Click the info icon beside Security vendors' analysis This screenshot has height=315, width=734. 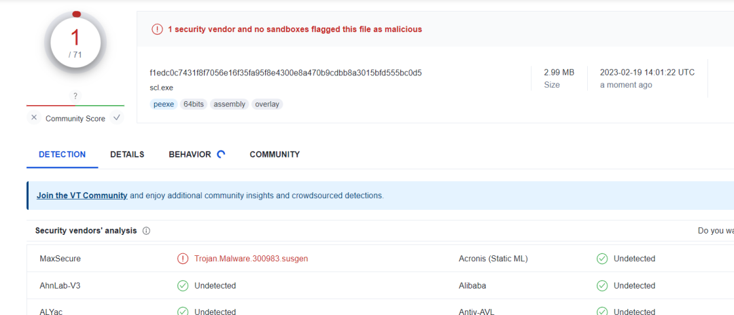(x=146, y=231)
